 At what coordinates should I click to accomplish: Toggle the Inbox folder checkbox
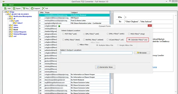pyautogui.click(x=10, y=25)
